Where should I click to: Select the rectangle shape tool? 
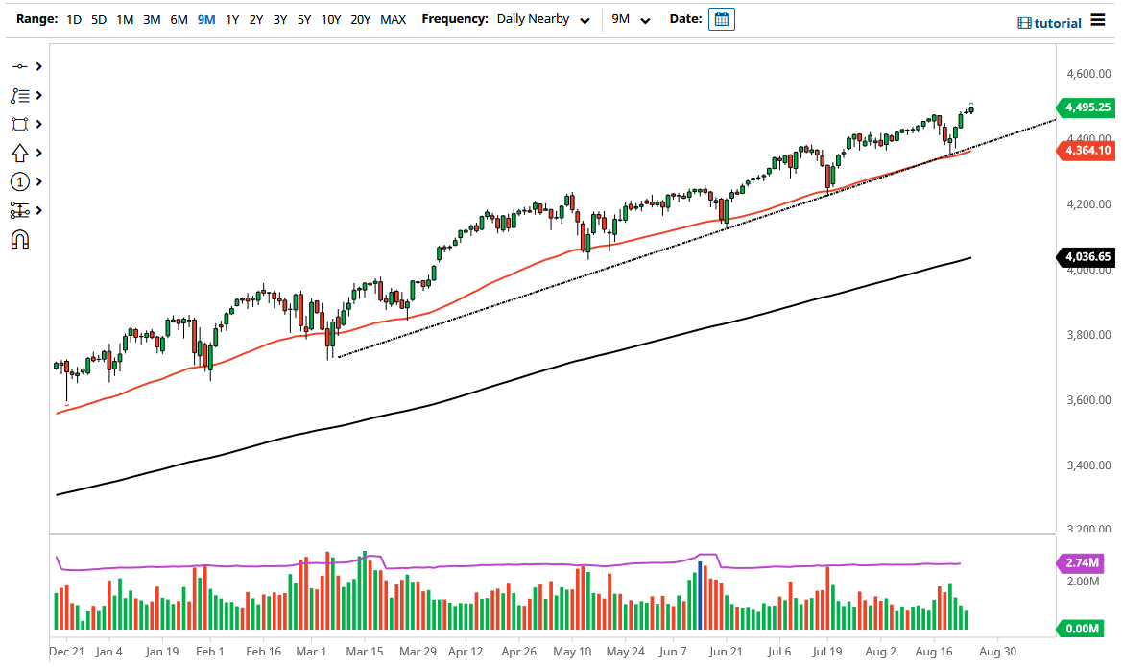pyautogui.click(x=17, y=124)
